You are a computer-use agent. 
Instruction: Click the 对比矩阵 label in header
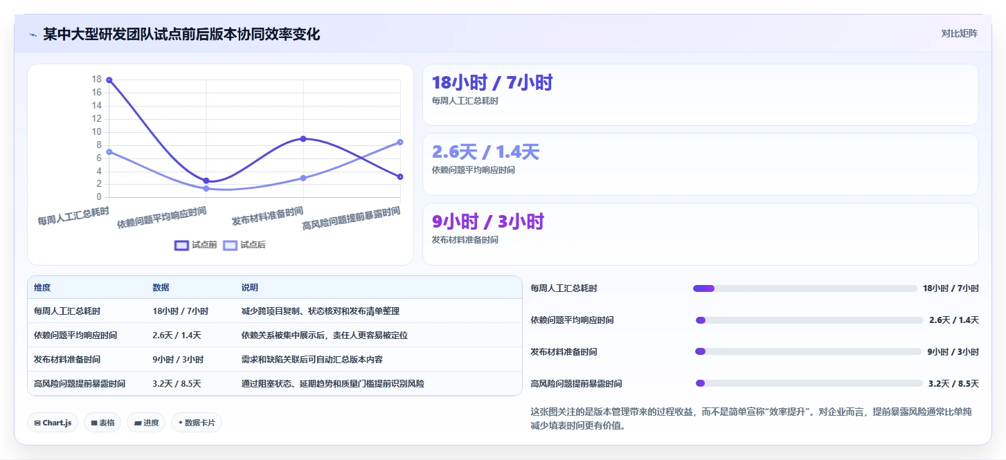959,34
